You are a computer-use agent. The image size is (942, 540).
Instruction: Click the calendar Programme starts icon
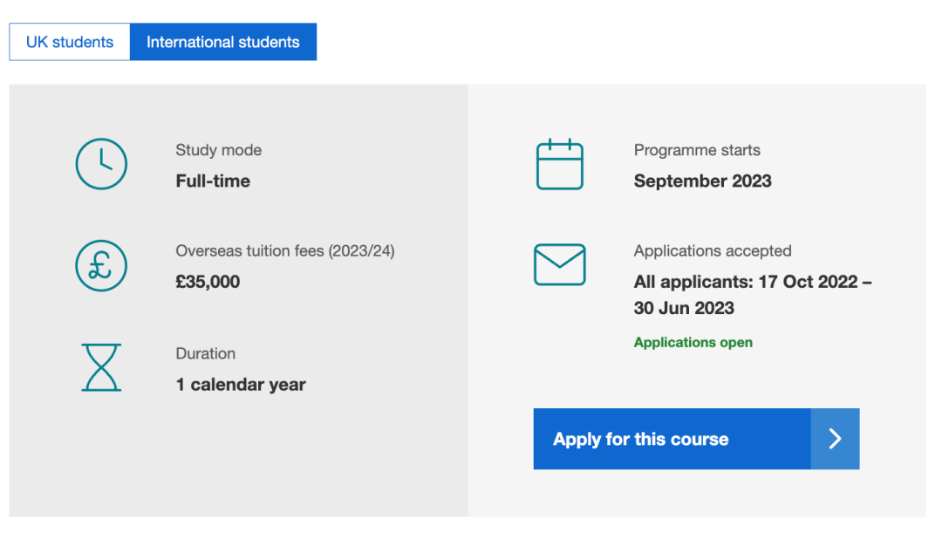coord(559,164)
